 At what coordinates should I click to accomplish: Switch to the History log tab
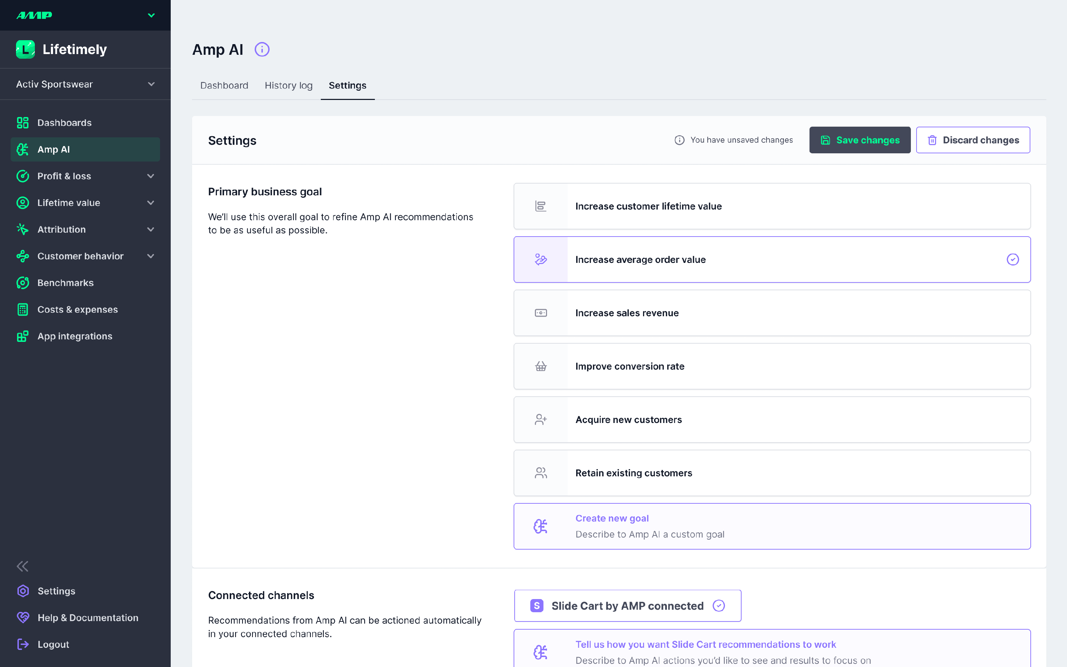pos(288,86)
